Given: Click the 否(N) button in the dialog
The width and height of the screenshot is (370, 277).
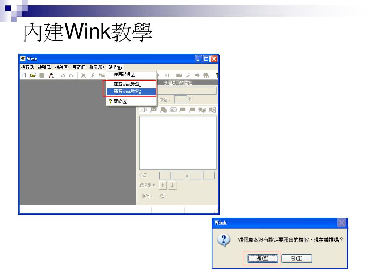Looking at the screenshot, I should click(x=297, y=258).
